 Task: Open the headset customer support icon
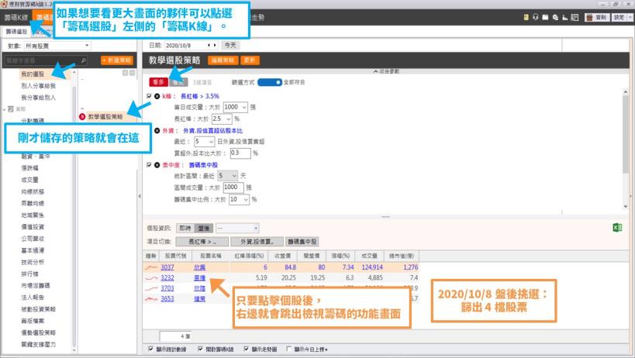click(536, 17)
